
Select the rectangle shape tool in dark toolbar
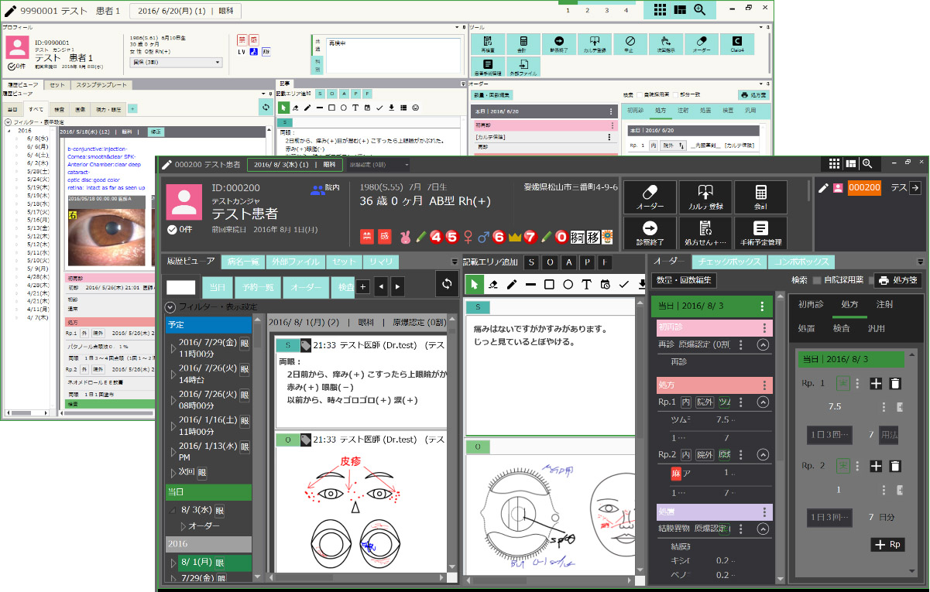pos(549,285)
